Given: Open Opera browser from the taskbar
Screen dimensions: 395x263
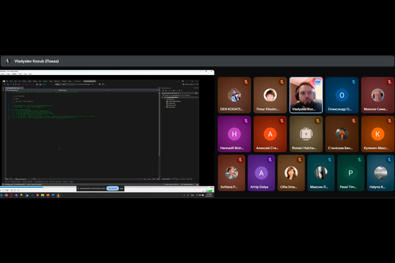Looking at the screenshot, I should (11, 195).
